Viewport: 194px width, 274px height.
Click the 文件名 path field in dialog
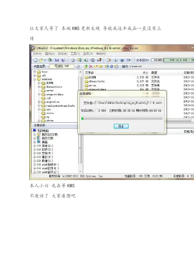pyautogui.click(x=128, y=103)
